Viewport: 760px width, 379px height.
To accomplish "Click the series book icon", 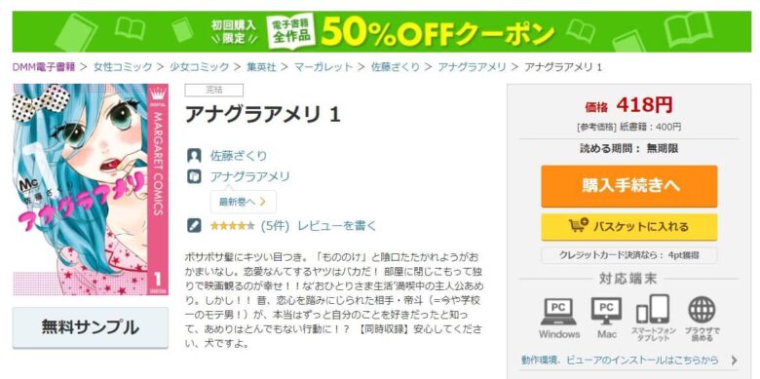I will (x=194, y=176).
